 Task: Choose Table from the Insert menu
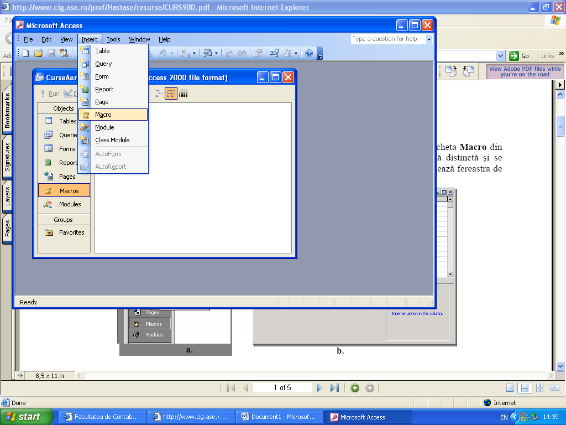[x=113, y=51]
